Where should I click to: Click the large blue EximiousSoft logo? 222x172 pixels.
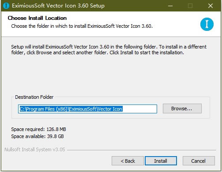[x=207, y=24]
